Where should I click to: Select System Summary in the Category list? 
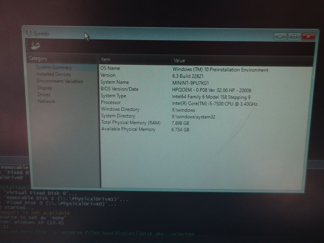(x=54, y=67)
